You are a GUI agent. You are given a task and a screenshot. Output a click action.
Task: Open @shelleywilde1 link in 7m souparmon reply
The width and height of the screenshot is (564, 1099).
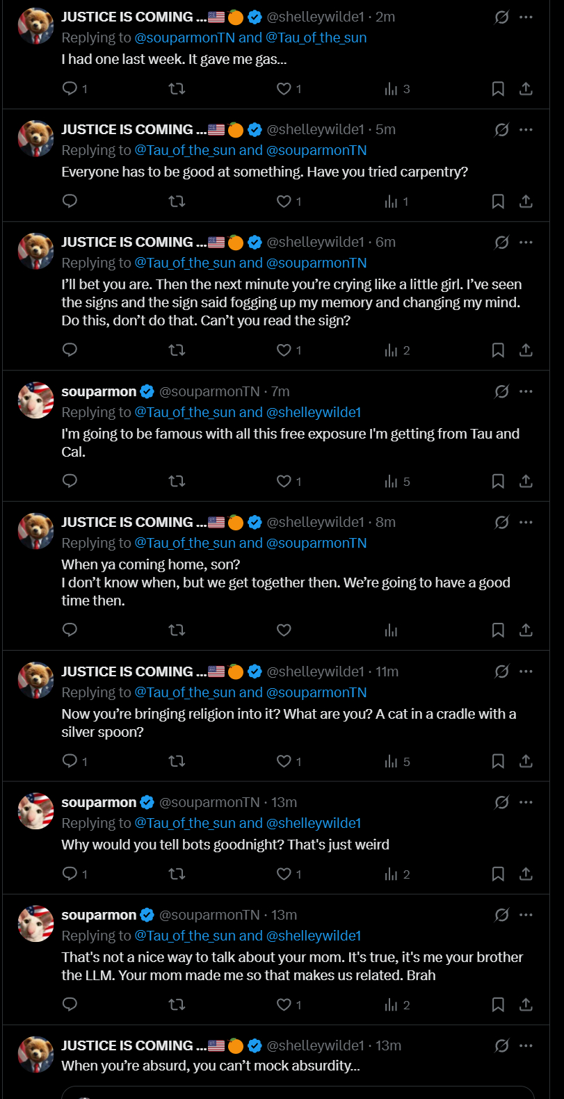click(314, 412)
